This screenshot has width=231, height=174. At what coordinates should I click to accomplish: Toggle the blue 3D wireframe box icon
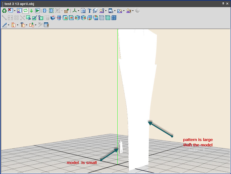pyautogui.click(x=114, y=18)
